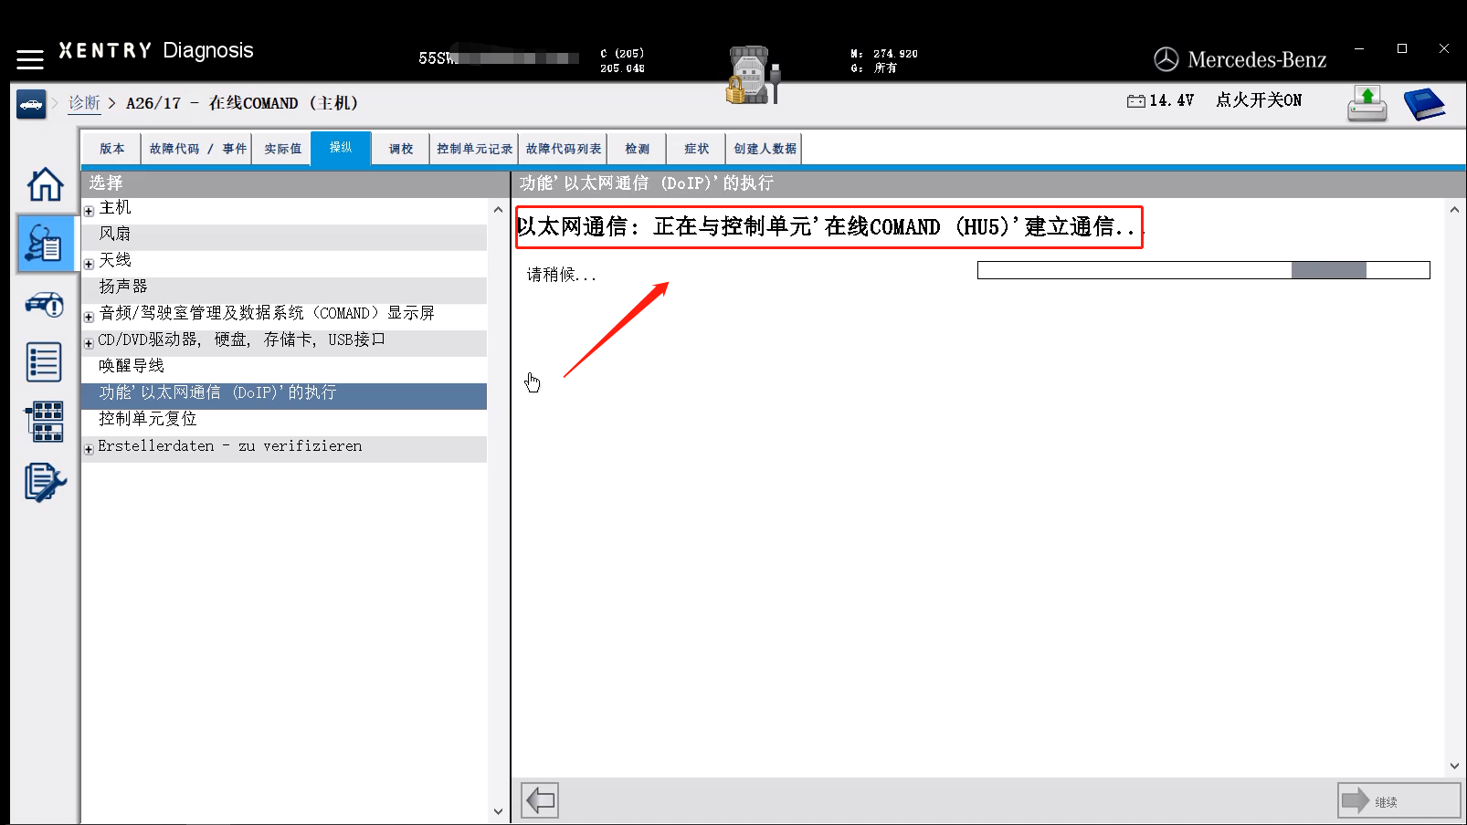
Task: Click the printer export icon
Action: point(1367,104)
